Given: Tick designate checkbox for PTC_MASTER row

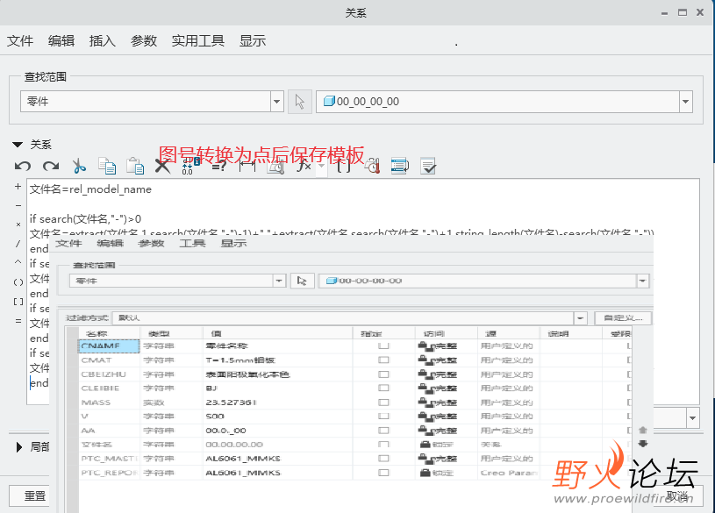Looking at the screenshot, I should (383, 459).
